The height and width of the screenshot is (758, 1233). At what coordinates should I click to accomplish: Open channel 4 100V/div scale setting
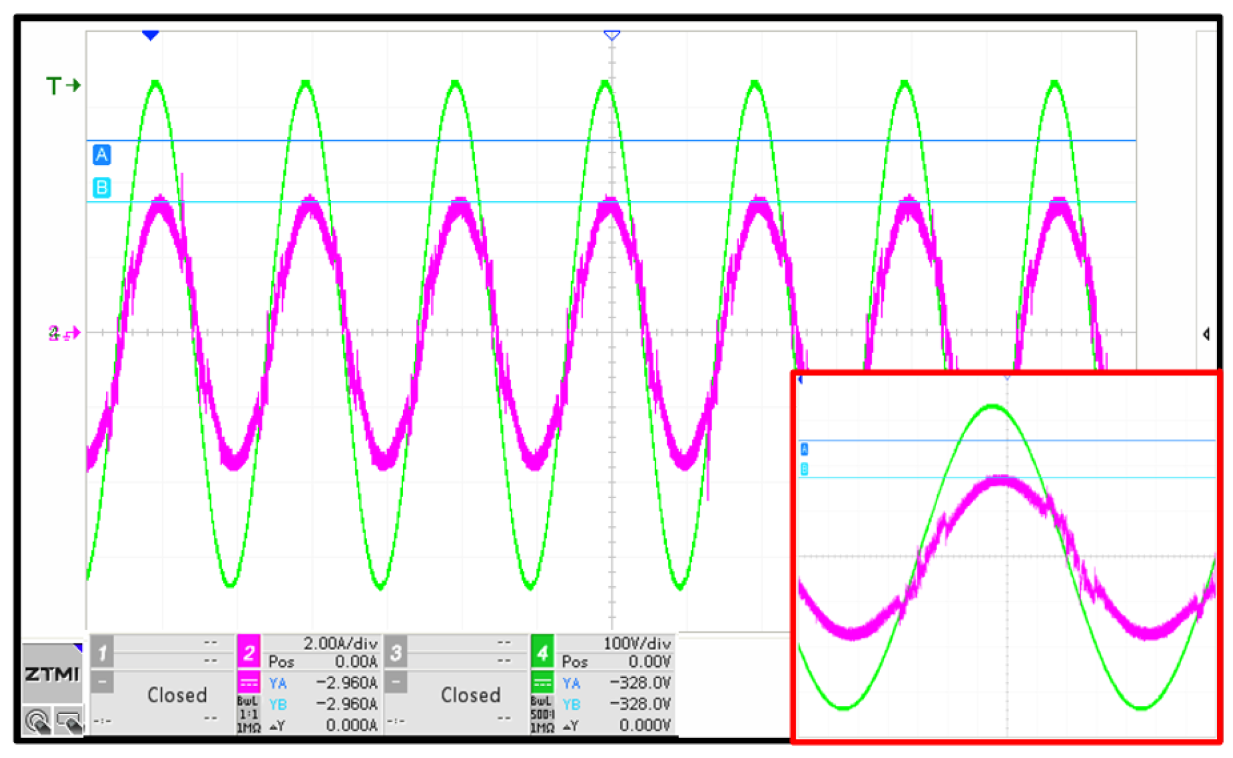[x=636, y=643]
